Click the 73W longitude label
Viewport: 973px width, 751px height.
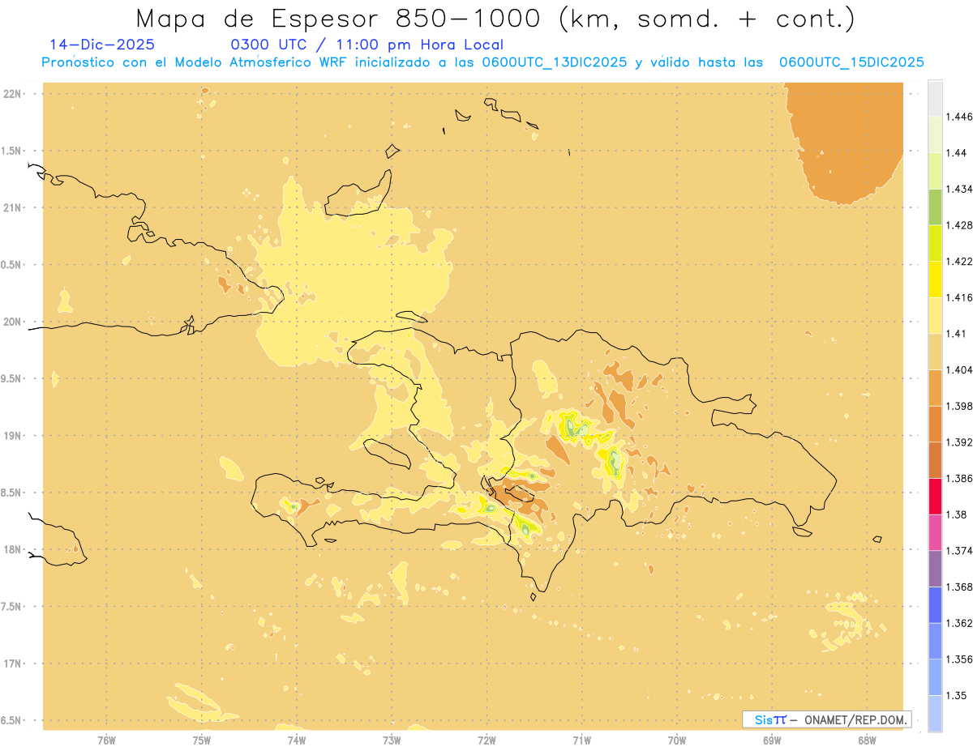[392, 740]
